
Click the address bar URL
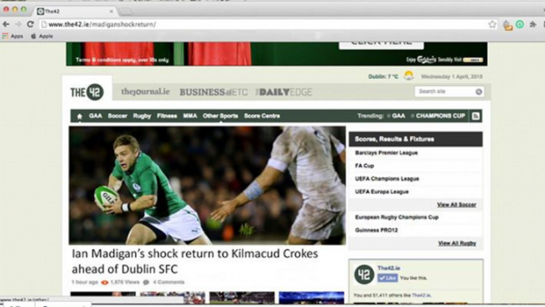(x=102, y=24)
